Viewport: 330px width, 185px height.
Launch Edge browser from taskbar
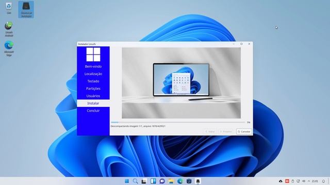pos(180,181)
